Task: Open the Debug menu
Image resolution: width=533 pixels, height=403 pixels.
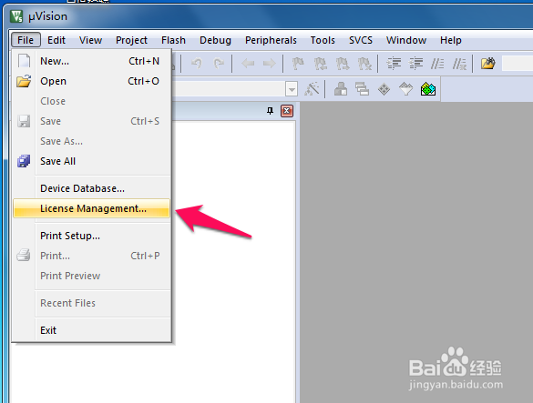Action: [x=215, y=40]
